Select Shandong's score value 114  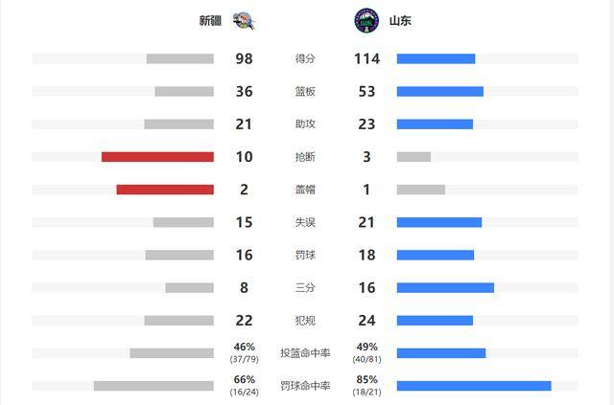[366, 58]
